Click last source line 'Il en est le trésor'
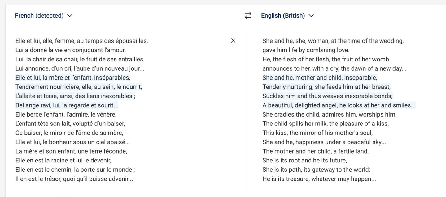The image size is (446, 197). (74, 179)
